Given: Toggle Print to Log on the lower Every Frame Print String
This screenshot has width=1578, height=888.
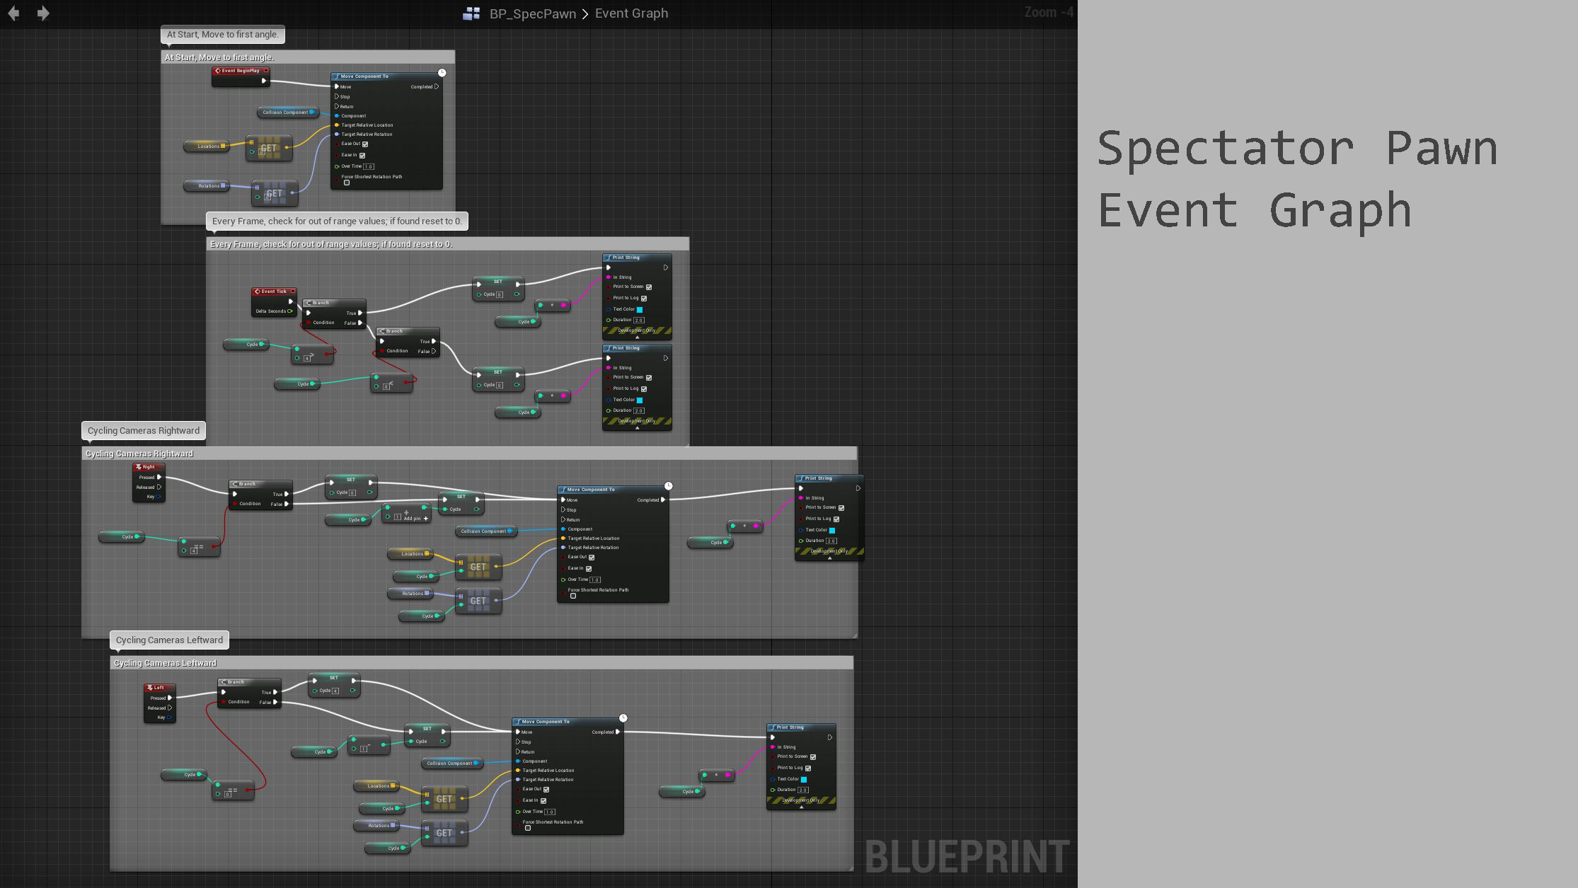Looking at the screenshot, I should pos(644,389).
